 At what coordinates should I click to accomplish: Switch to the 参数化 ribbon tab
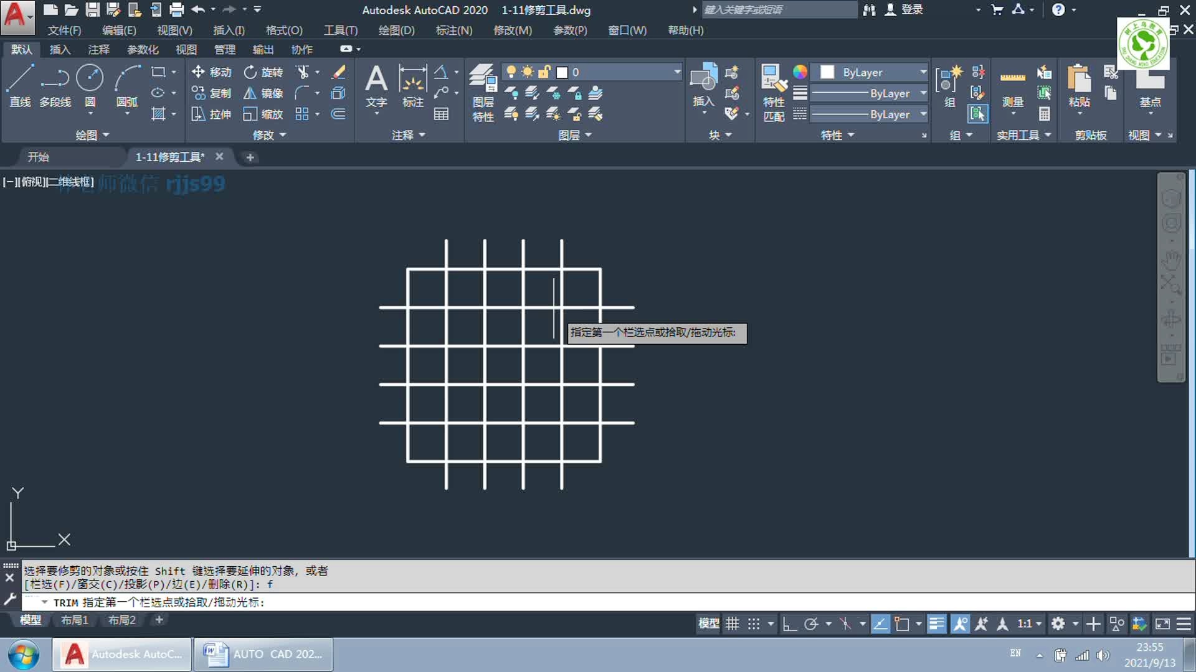point(143,49)
